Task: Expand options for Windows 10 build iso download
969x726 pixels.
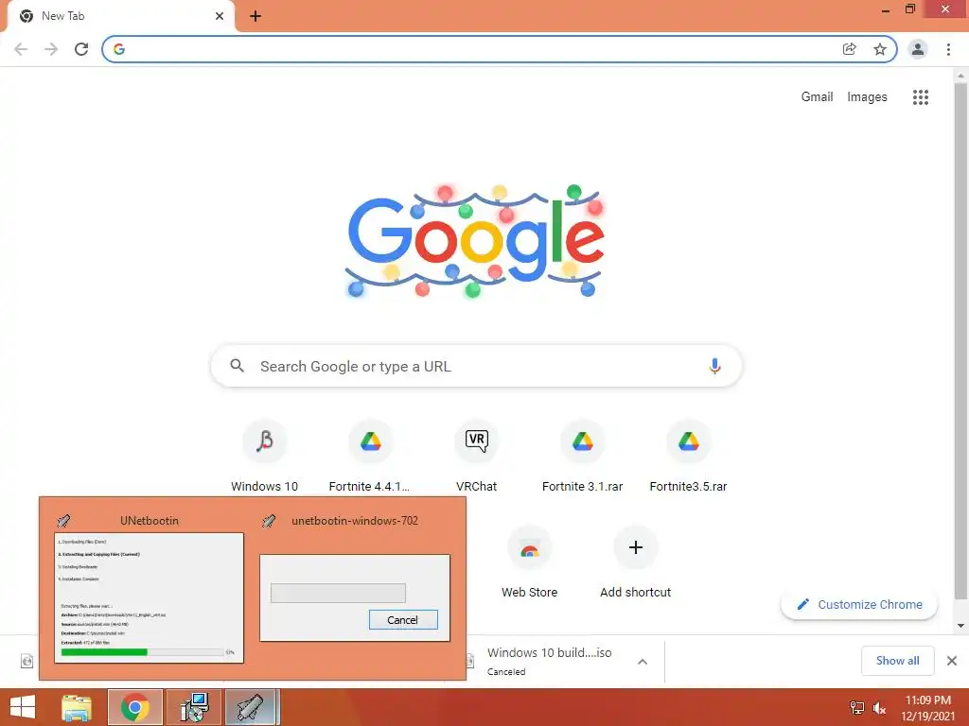Action: point(643,661)
